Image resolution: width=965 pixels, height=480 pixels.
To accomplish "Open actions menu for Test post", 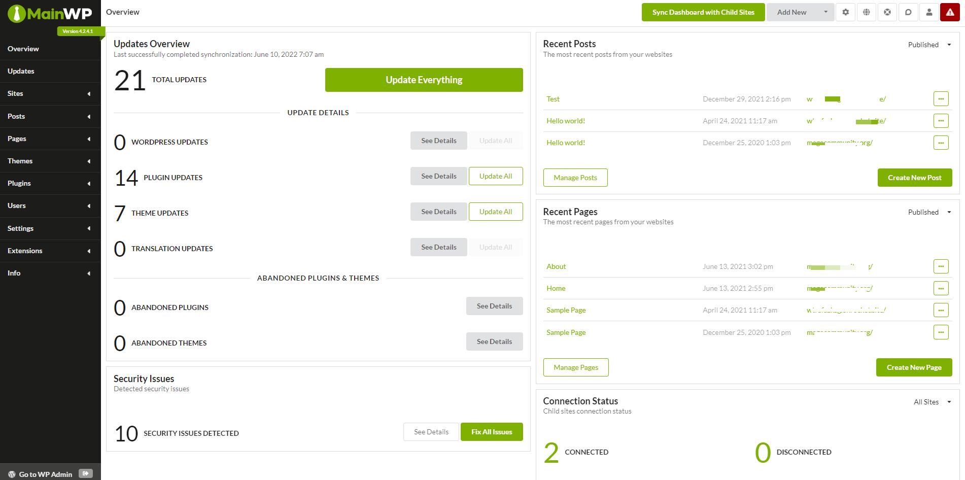I will coord(941,99).
